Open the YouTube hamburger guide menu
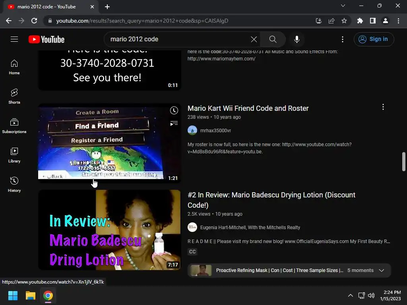 pos(14,39)
